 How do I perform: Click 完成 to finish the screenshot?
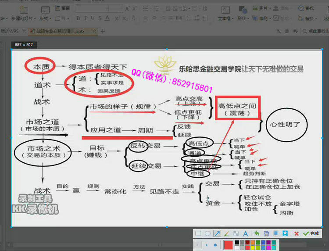(311, 233)
